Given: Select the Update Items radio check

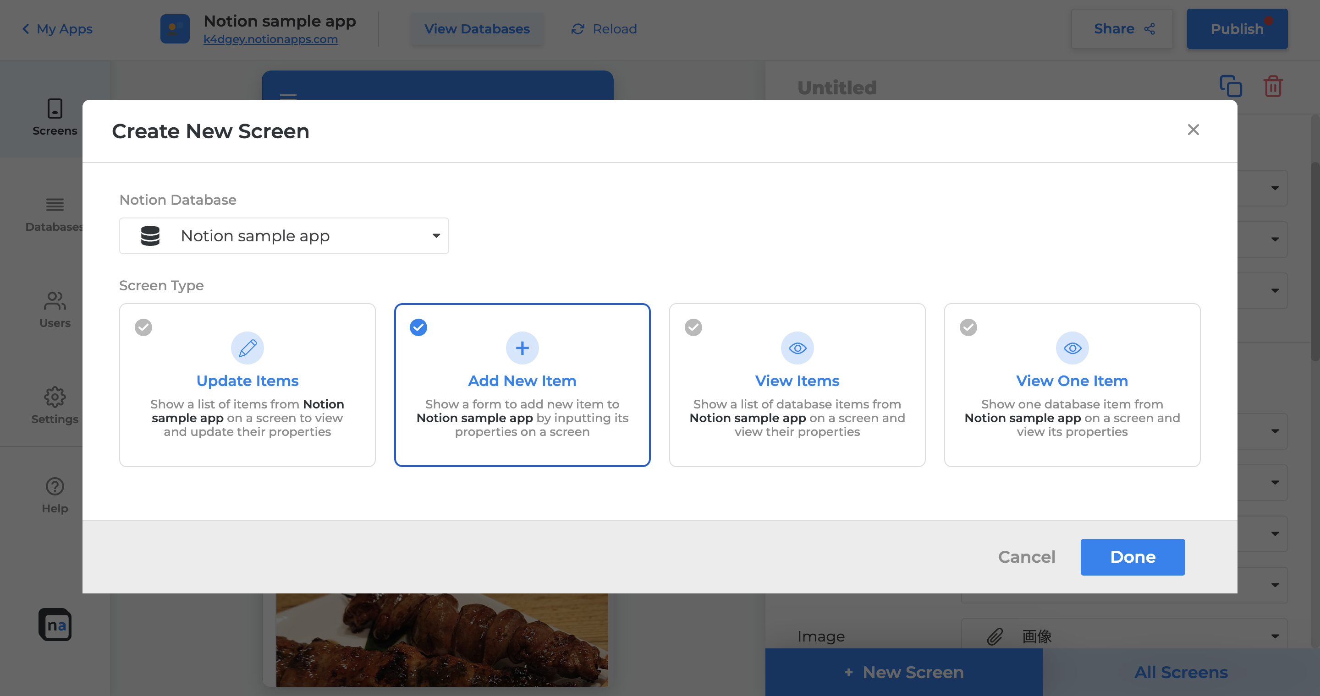Looking at the screenshot, I should pyautogui.click(x=143, y=327).
